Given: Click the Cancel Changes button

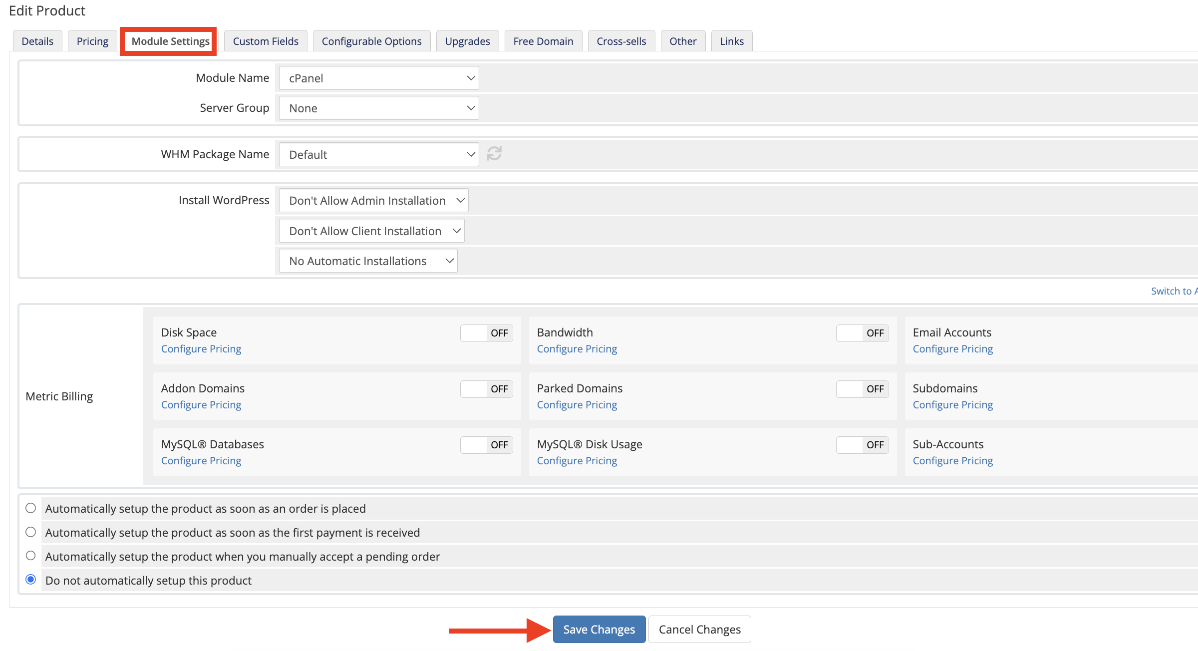Looking at the screenshot, I should click(699, 629).
